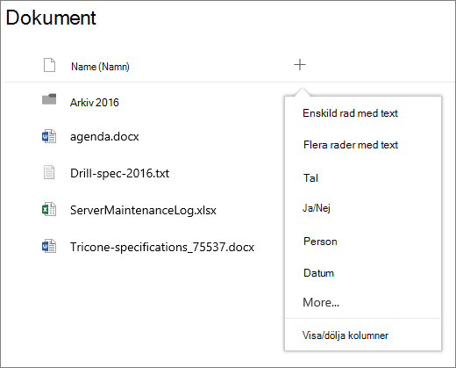This screenshot has height=368, width=456.
Task: Click the text file icon for Drill-spec-2016.txt
Action: point(49,172)
